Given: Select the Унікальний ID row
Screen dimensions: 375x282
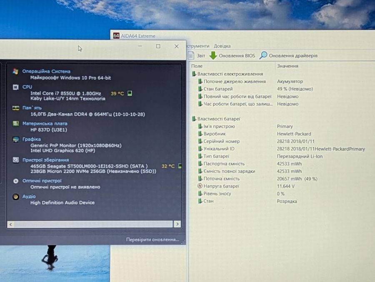Looking at the screenshot, I should (282, 149).
